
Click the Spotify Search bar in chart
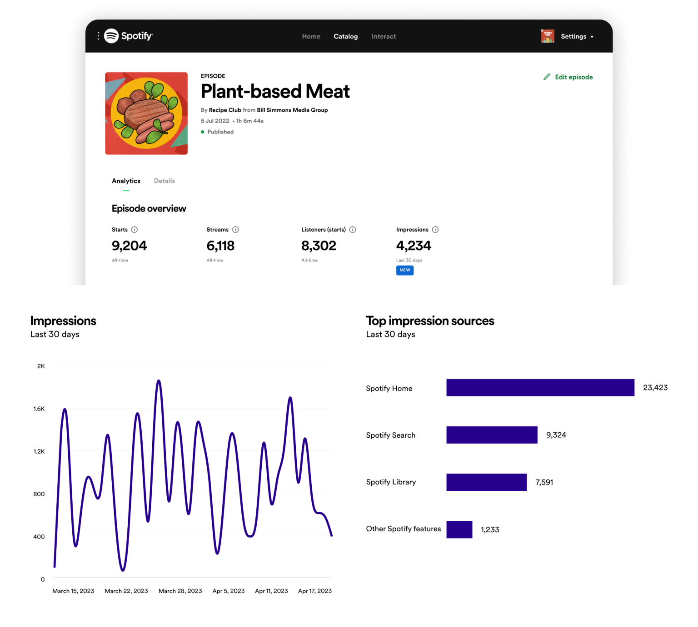pos(492,435)
